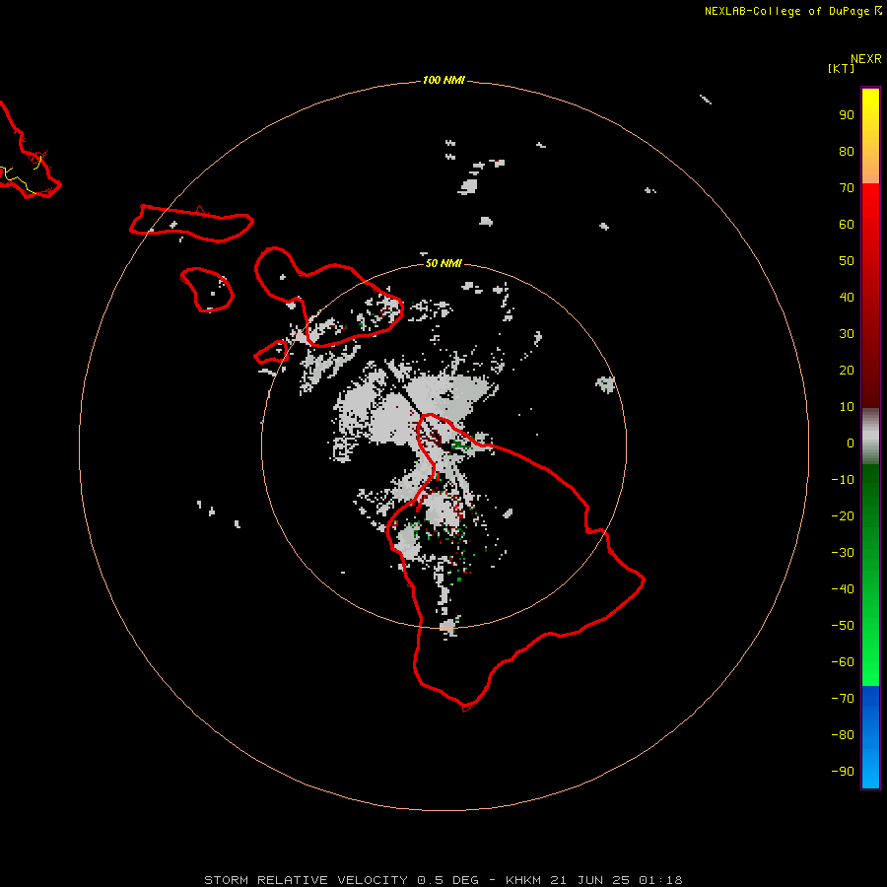
Task: Click the Storm Relative Velocity product caption
Action: [x=443, y=880]
